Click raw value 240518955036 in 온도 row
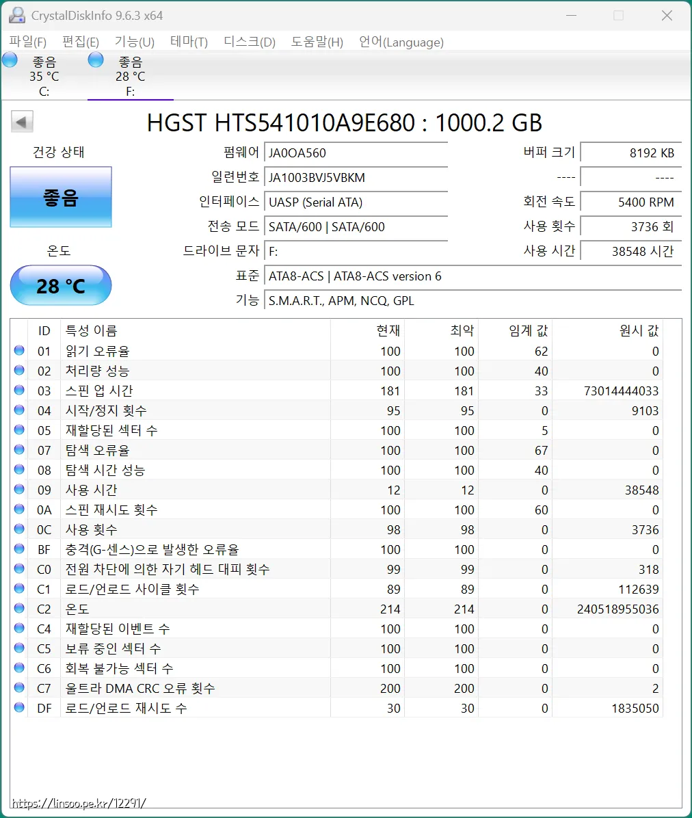The height and width of the screenshot is (818, 692). tap(618, 609)
